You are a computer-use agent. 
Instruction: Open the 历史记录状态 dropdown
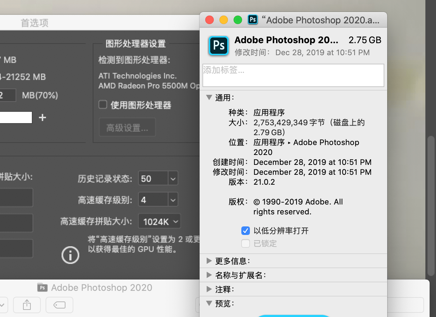[x=158, y=178]
